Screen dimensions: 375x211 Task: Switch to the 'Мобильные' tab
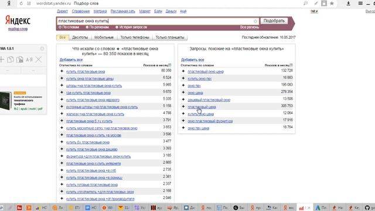tap(104, 38)
